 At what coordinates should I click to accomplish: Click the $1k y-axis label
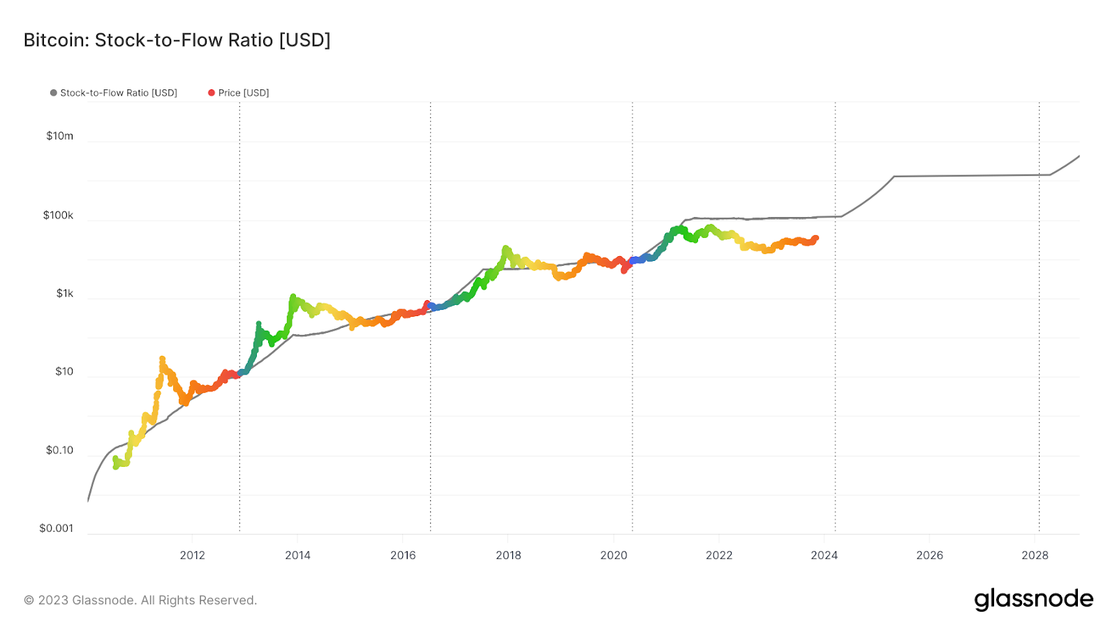[64, 294]
